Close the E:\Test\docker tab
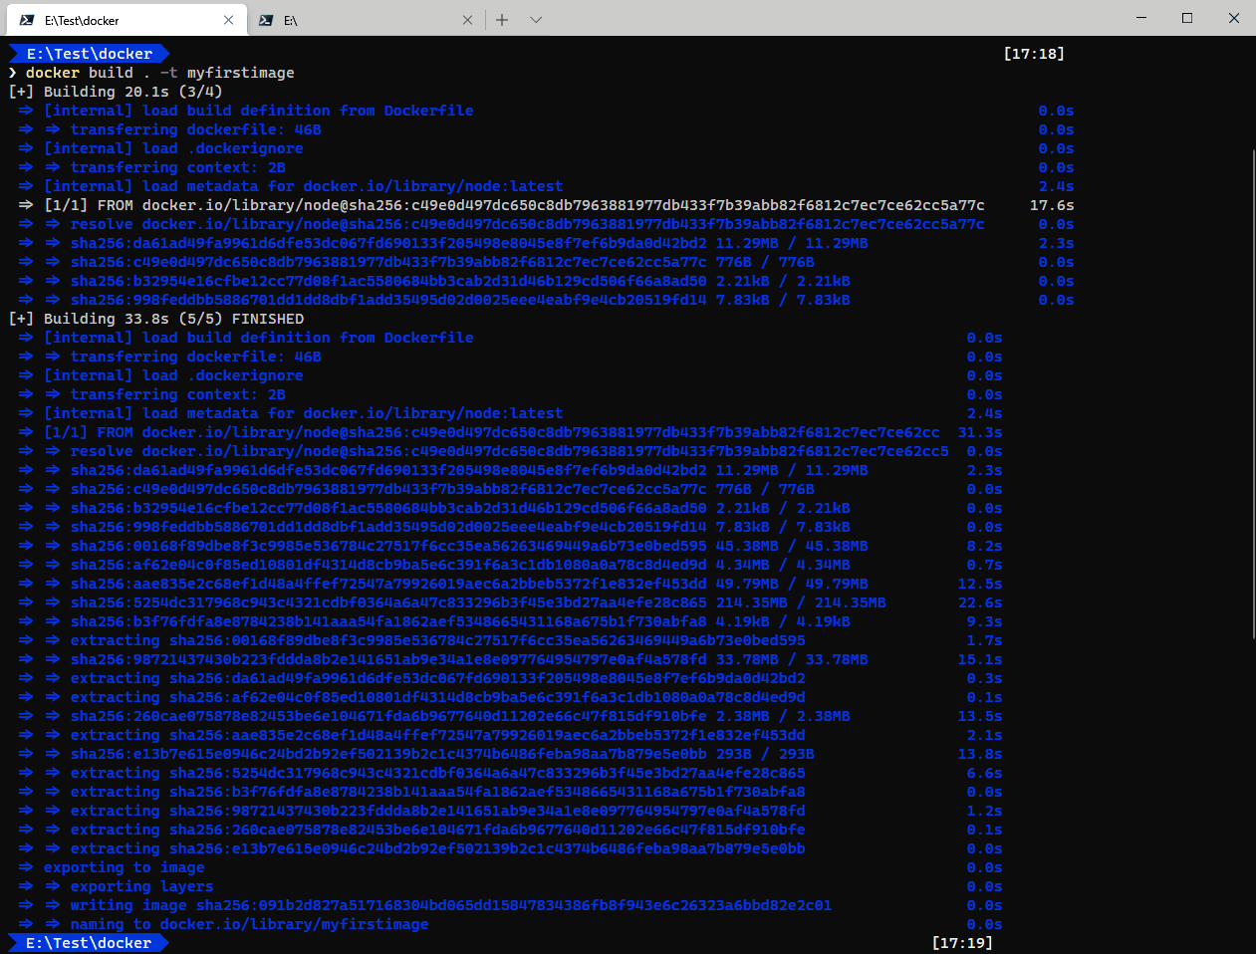Viewport: 1256px width, 954px height. (228, 20)
